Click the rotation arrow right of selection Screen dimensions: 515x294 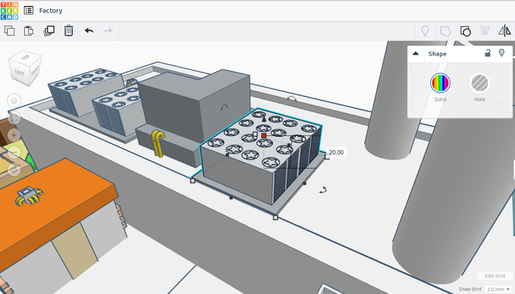[323, 190]
